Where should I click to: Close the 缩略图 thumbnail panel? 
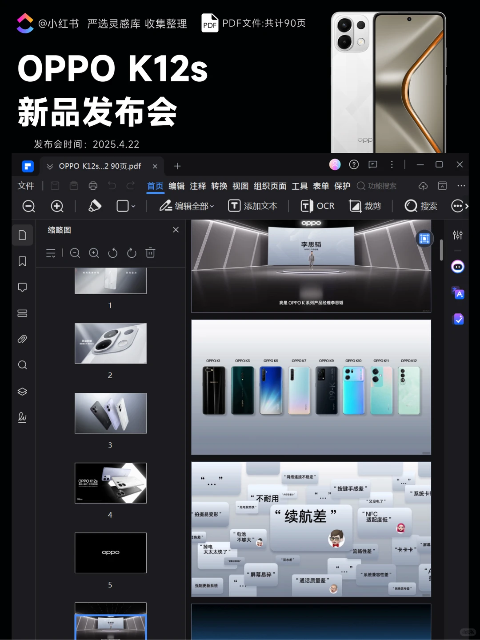(176, 230)
